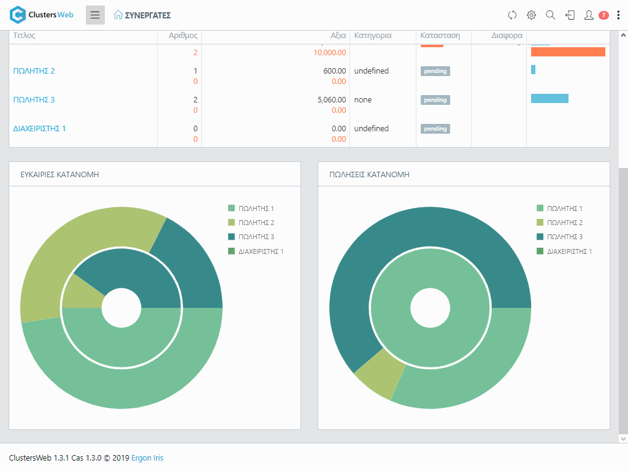
Task: Click the red notification badge showing 7
Action: 603,15
